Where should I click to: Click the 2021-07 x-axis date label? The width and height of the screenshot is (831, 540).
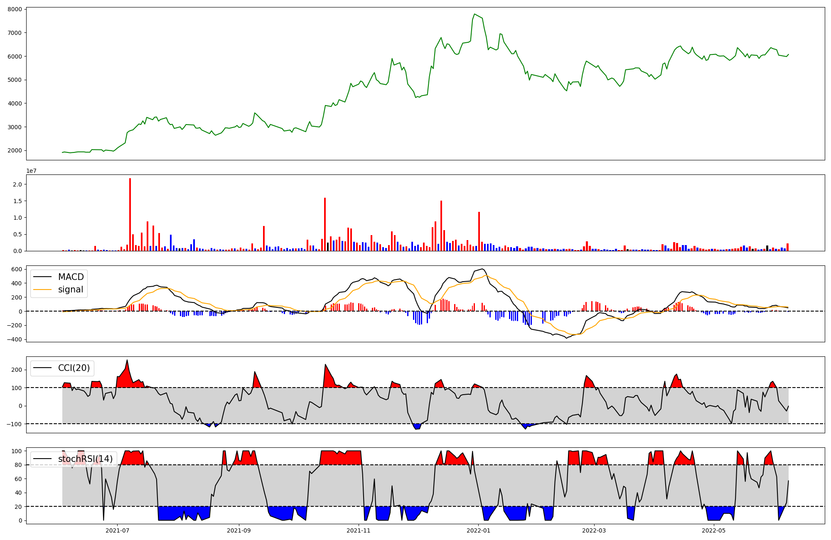[117, 530]
